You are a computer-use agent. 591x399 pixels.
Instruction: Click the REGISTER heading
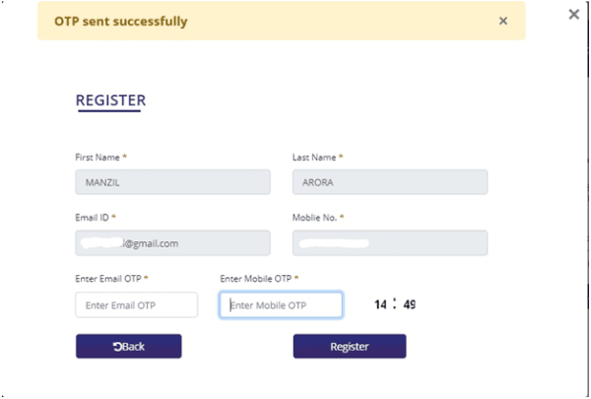(x=110, y=100)
